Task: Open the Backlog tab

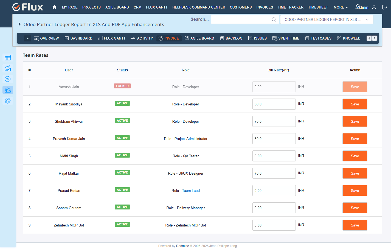Action: [231, 38]
